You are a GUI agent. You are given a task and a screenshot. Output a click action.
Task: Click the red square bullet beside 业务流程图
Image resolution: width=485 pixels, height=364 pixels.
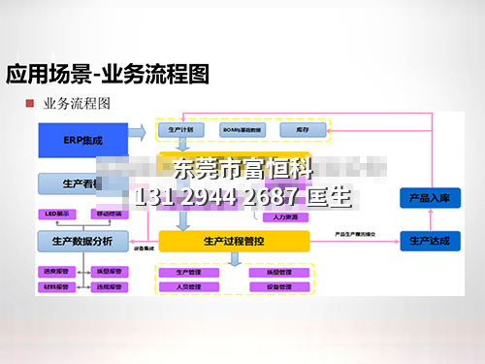(30, 104)
